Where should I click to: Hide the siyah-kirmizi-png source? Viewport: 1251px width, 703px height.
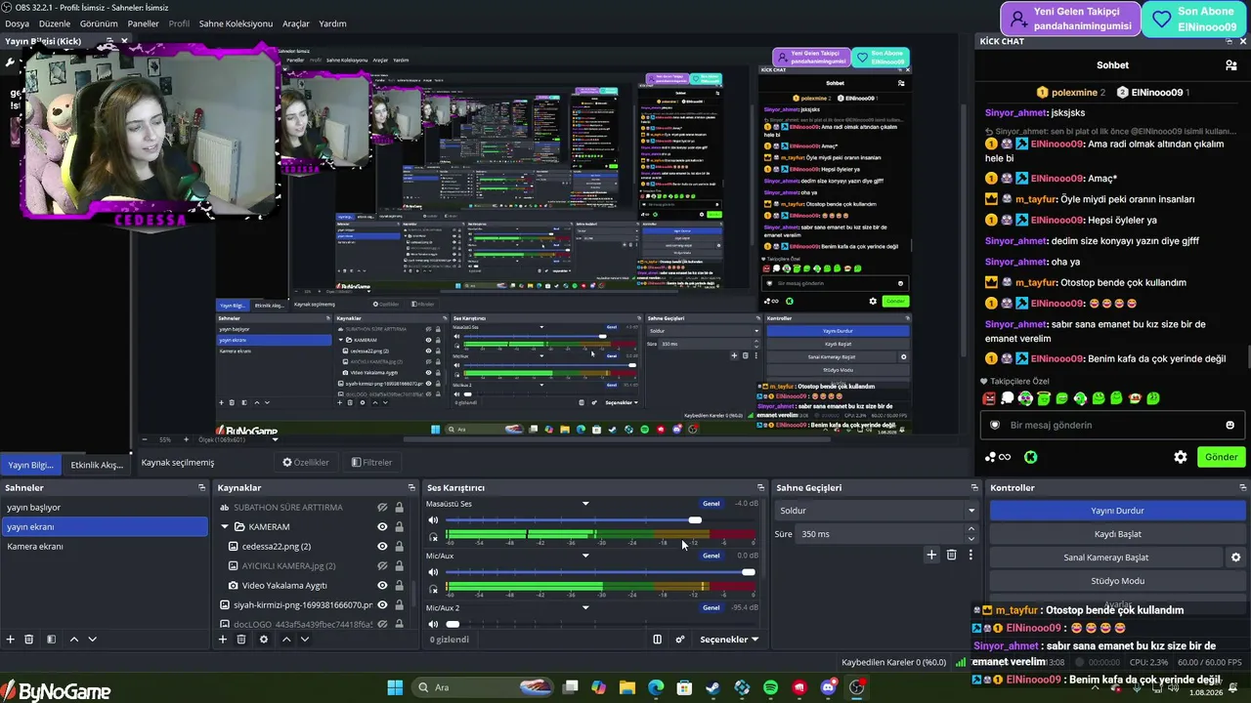pyautogui.click(x=383, y=605)
